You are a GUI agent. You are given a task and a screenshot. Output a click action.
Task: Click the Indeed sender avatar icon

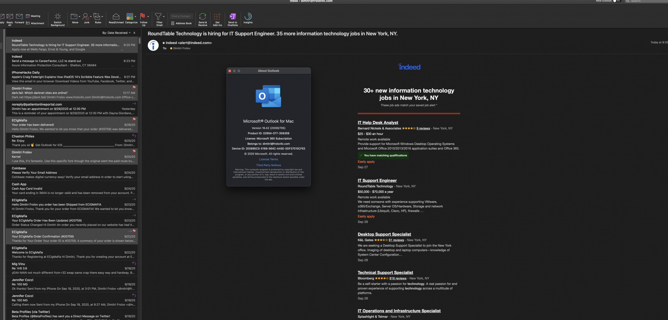[153, 45]
